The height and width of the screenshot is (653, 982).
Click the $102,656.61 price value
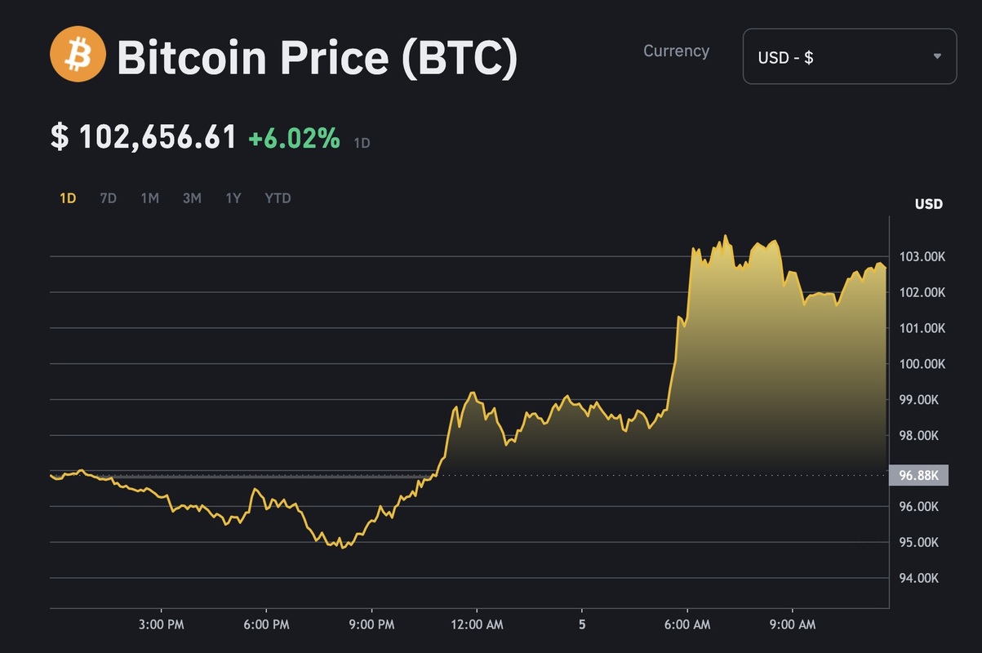pyautogui.click(x=144, y=137)
